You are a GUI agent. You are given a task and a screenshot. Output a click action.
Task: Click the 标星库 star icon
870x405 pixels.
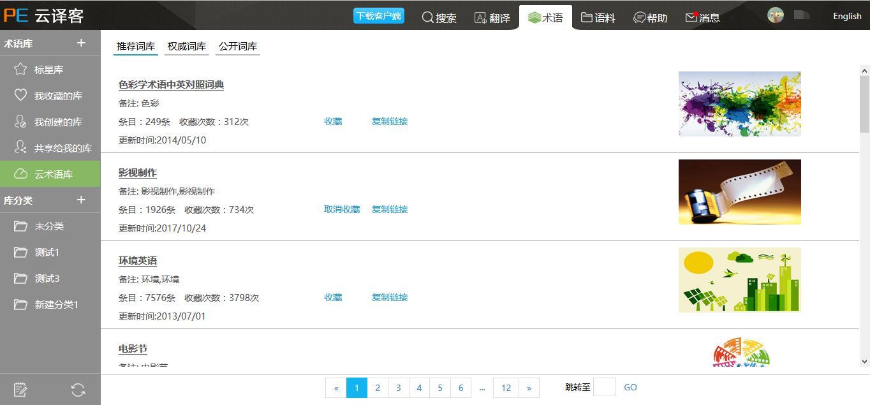[20, 69]
